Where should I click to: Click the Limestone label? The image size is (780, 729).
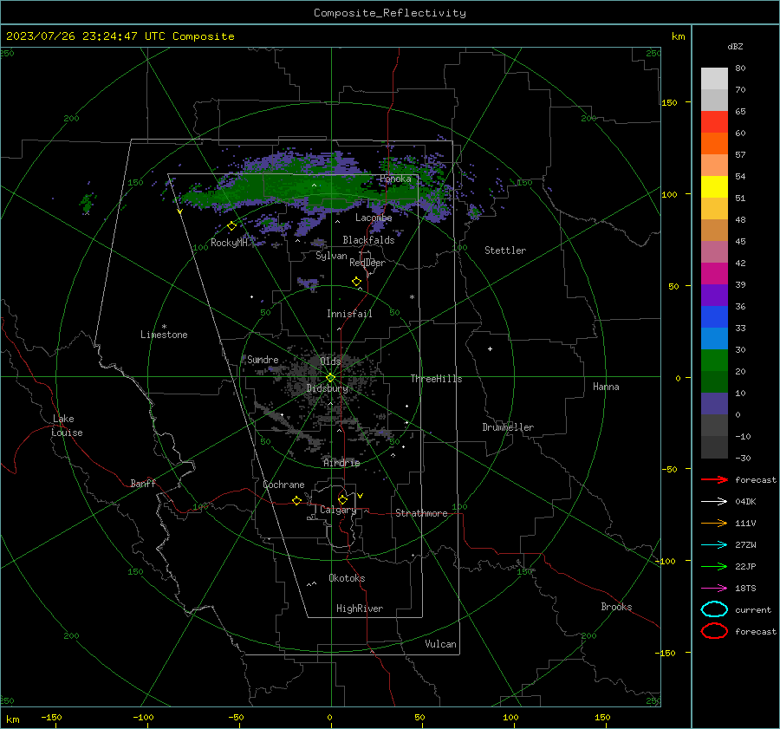tap(164, 335)
